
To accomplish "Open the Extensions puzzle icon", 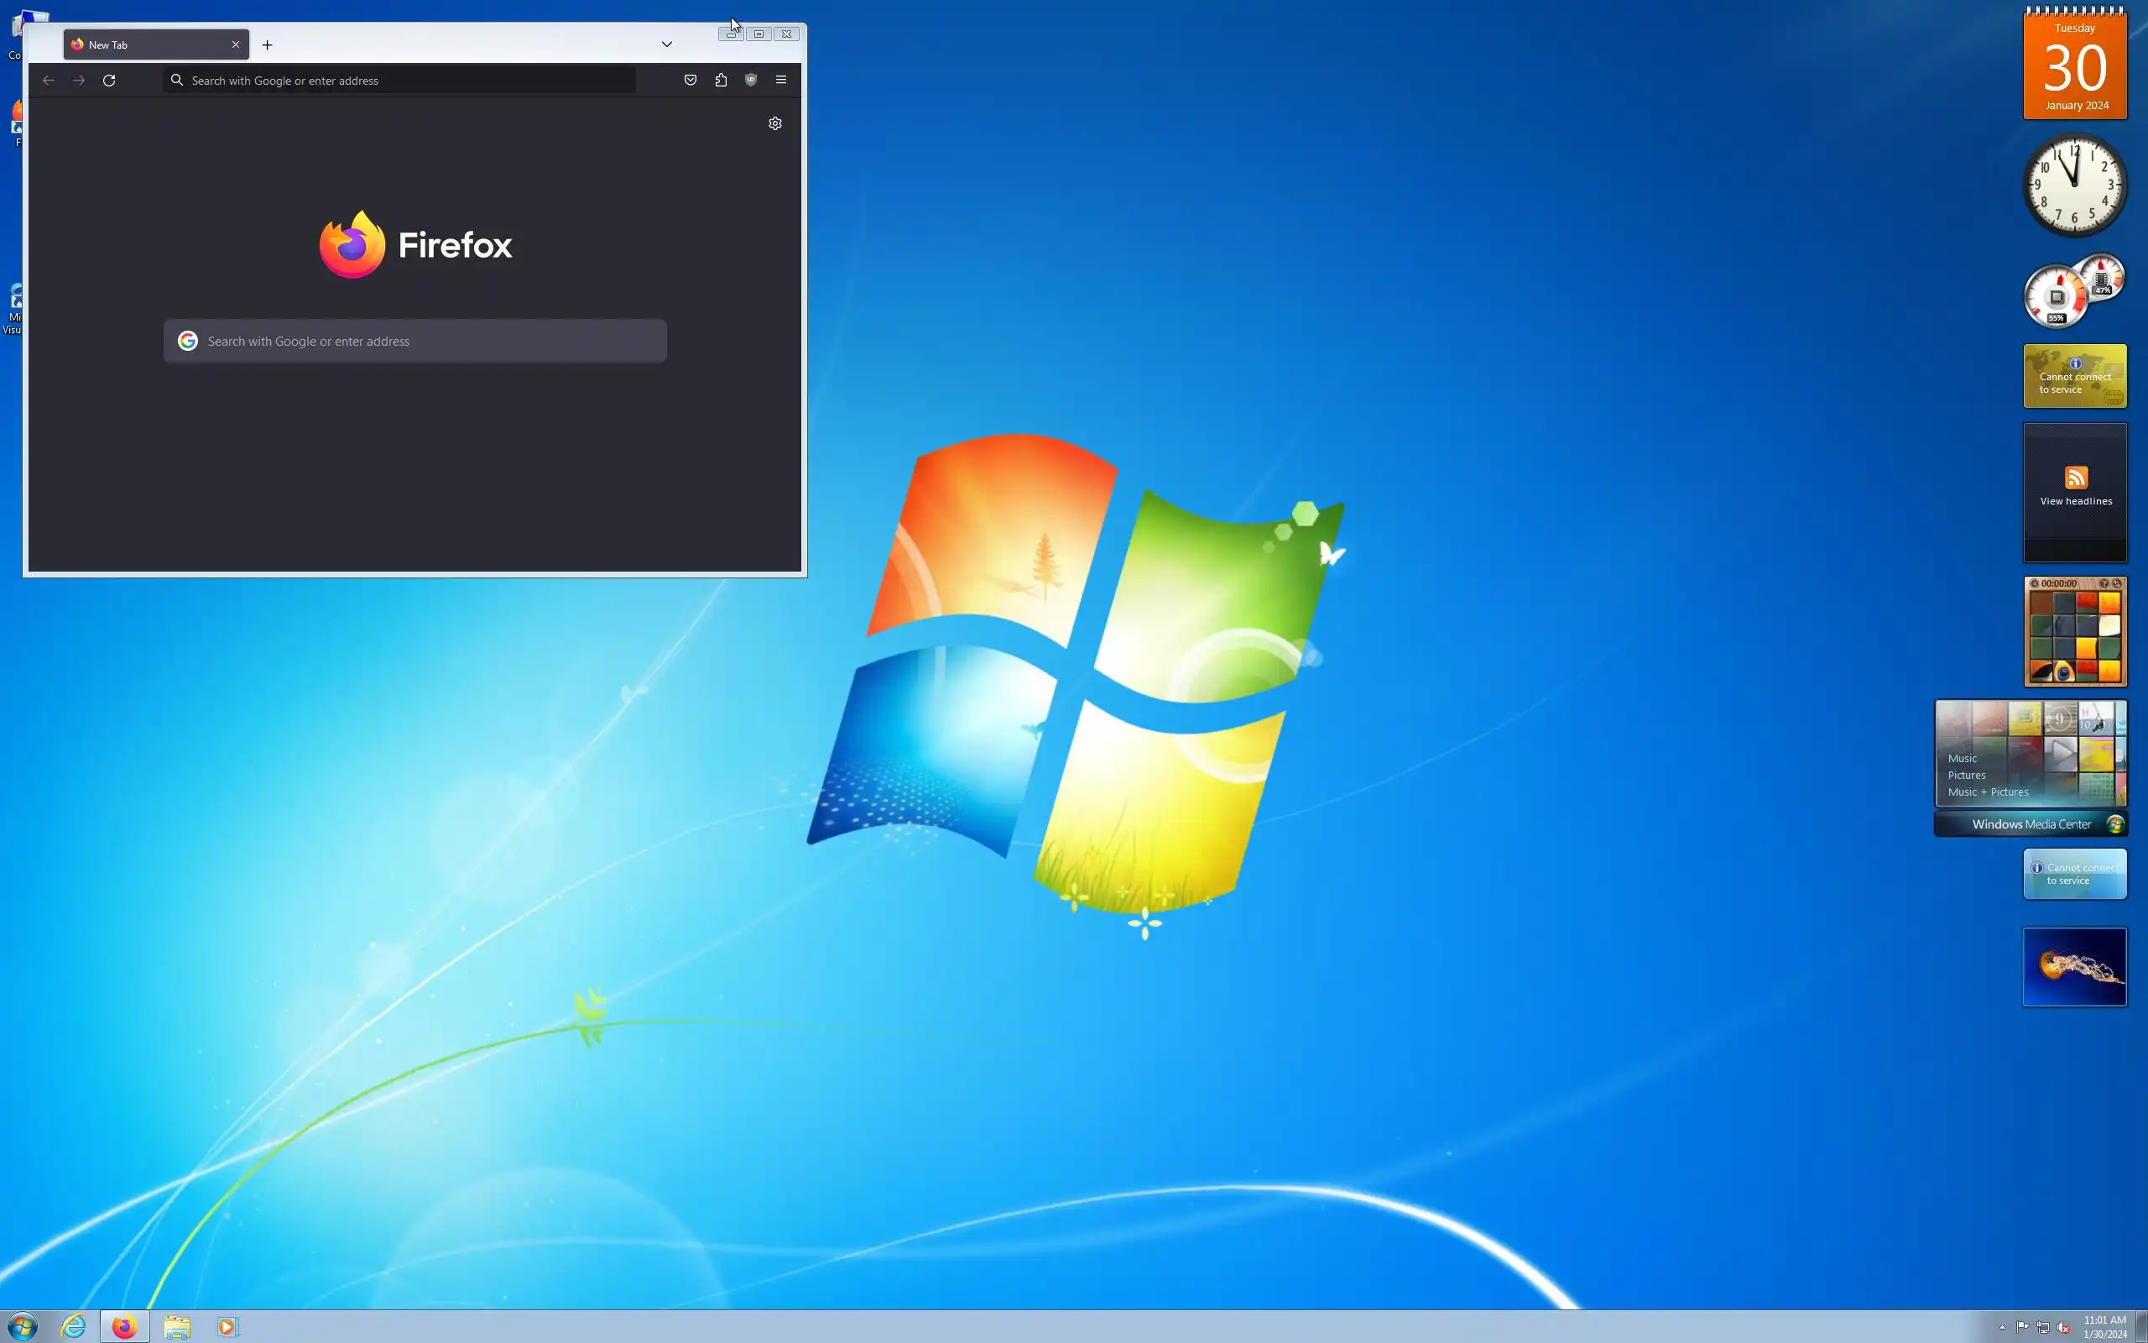I will pos(721,80).
